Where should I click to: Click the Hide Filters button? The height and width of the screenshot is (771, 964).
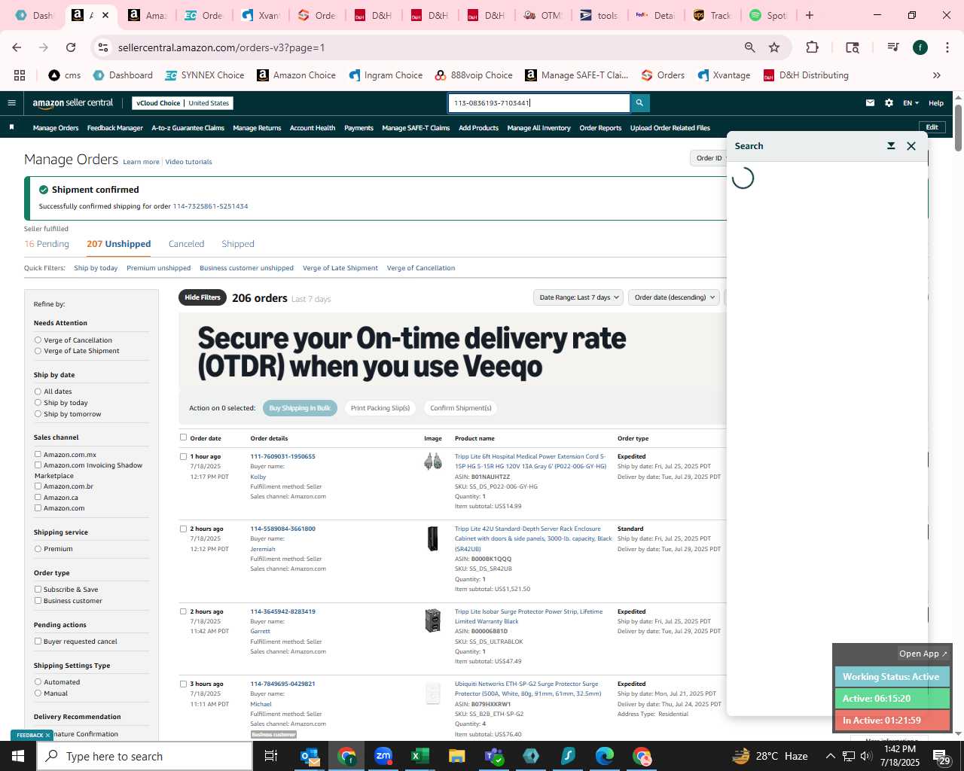click(x=203, y=297)
